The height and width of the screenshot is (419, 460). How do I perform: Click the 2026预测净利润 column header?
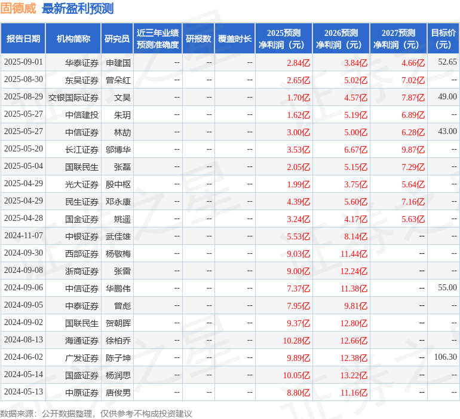tap(341, 39)
